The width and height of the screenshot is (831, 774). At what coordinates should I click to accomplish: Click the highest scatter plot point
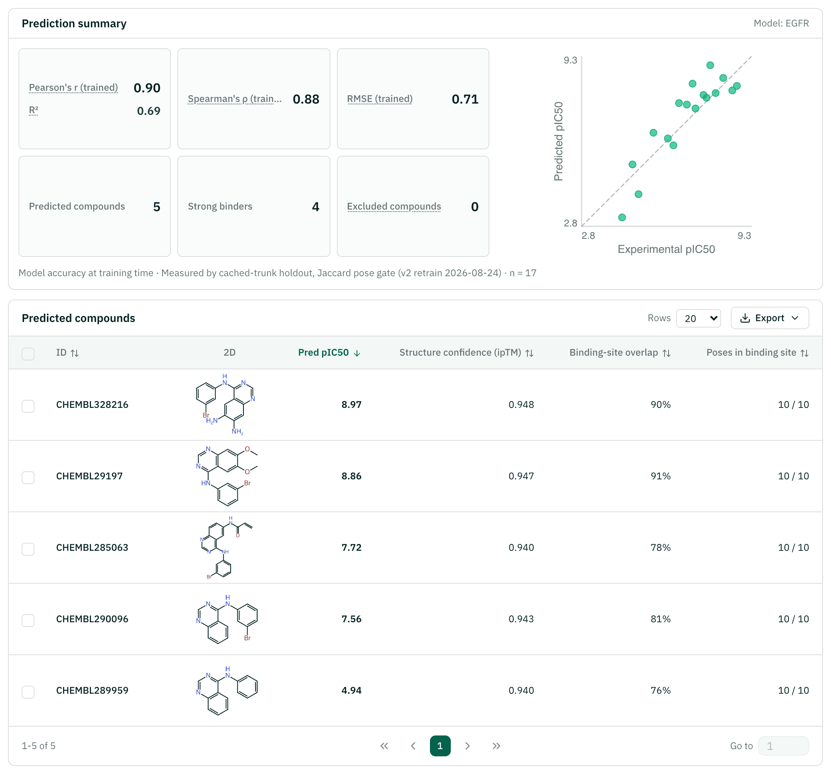(x=710, y=65)
